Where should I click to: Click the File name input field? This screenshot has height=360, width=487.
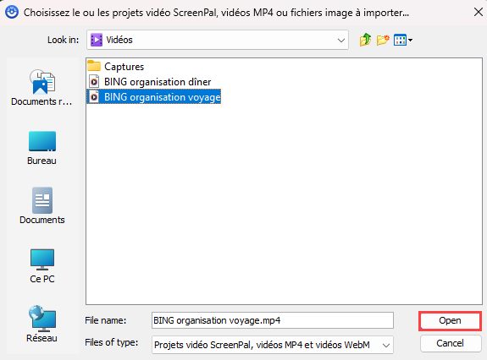273,320
